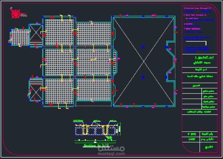Select the small isolated hatched slab at far left
The image size is (223, 159).
[20, 37]
